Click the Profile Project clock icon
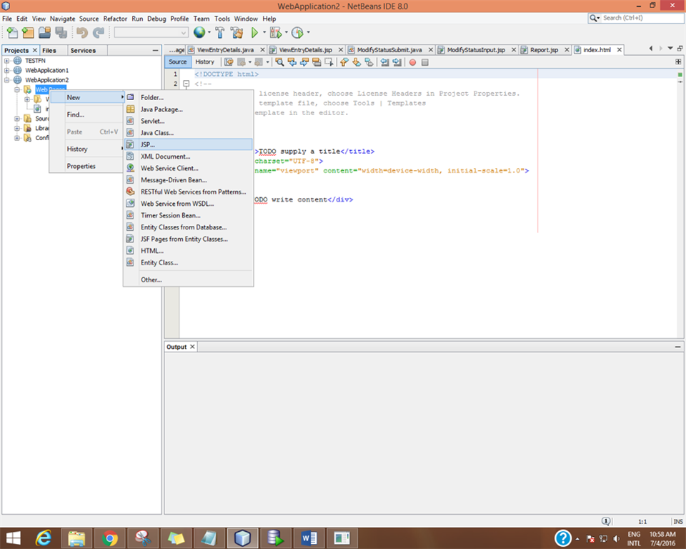686x549 pixels. pyautogui.click(x=297, y=33)
